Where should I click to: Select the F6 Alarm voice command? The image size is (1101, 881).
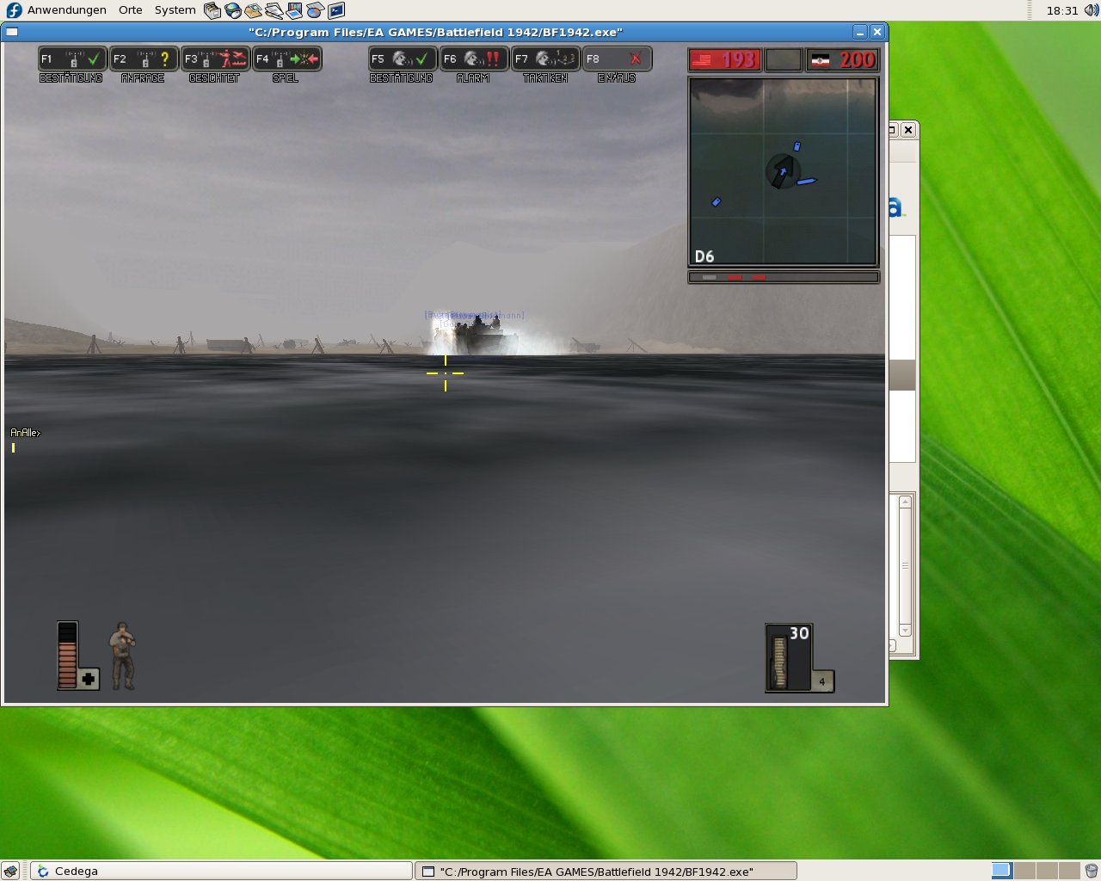coord(474,59)
